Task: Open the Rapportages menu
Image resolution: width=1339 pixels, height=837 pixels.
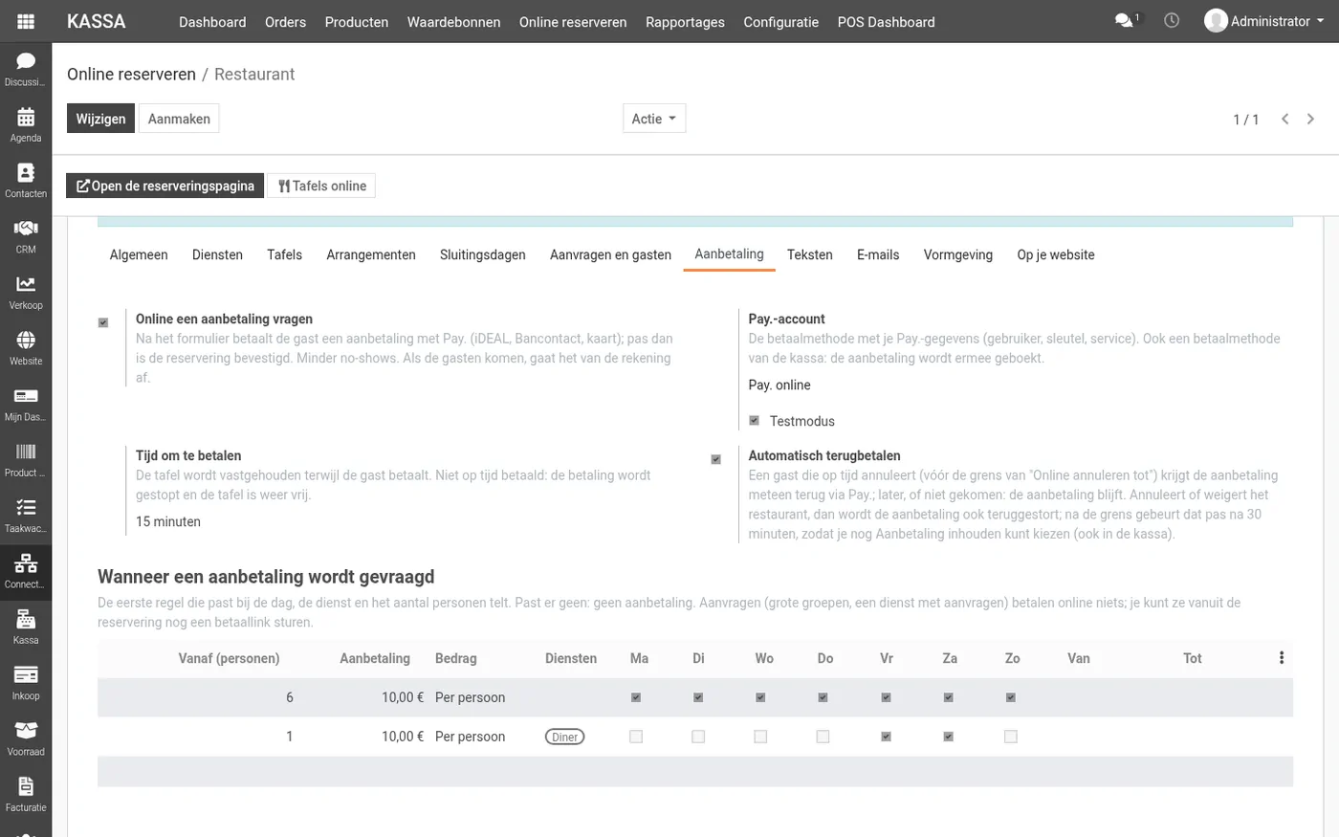Action: coord(685,22)
